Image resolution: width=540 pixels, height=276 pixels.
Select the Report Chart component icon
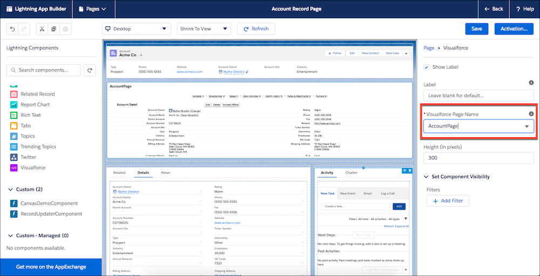tap(14, 104)
